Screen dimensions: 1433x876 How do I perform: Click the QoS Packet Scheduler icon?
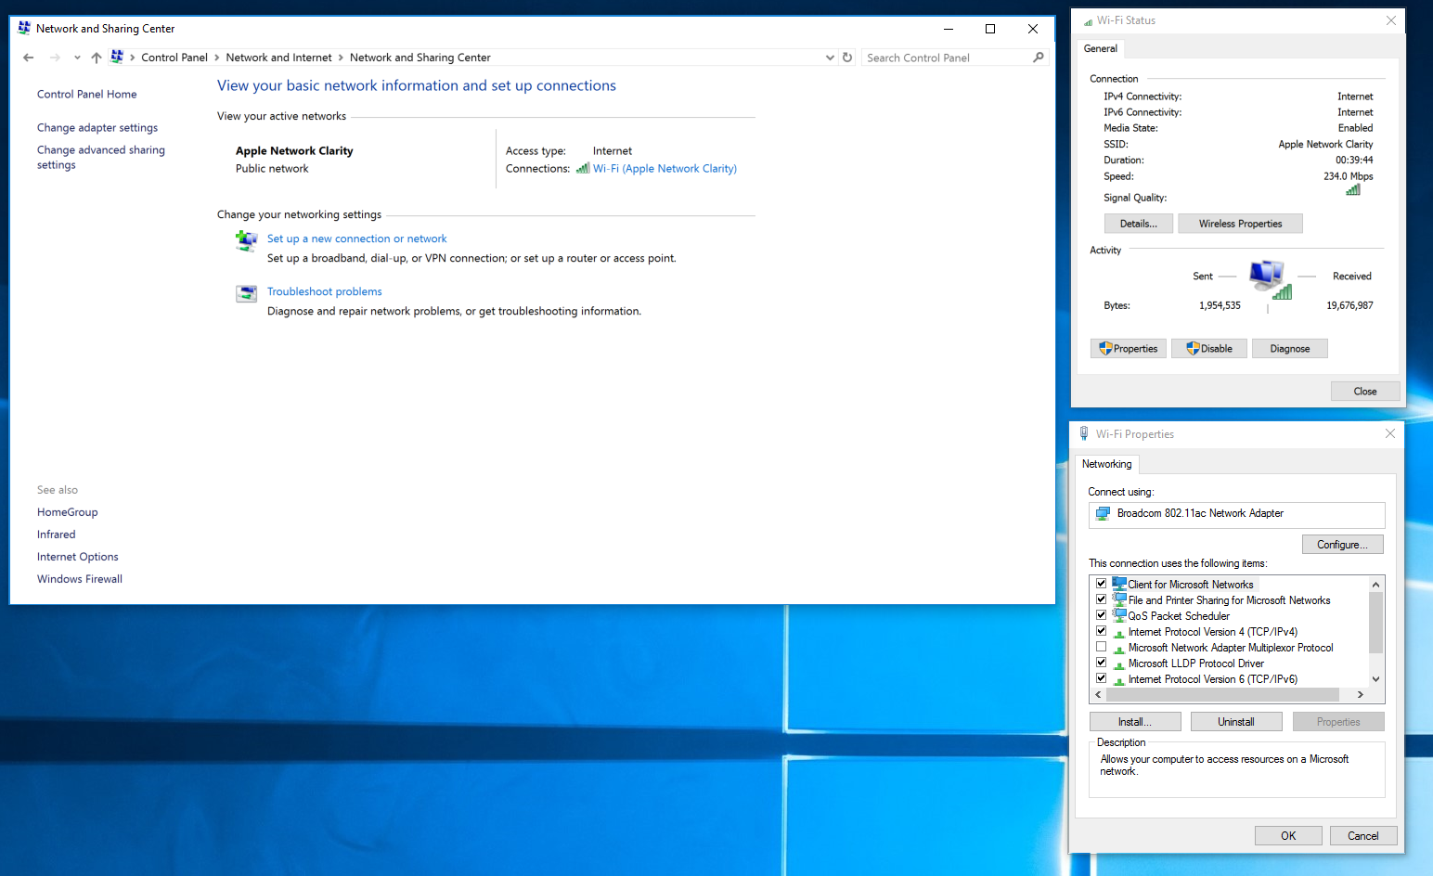tap(1119, 615)
